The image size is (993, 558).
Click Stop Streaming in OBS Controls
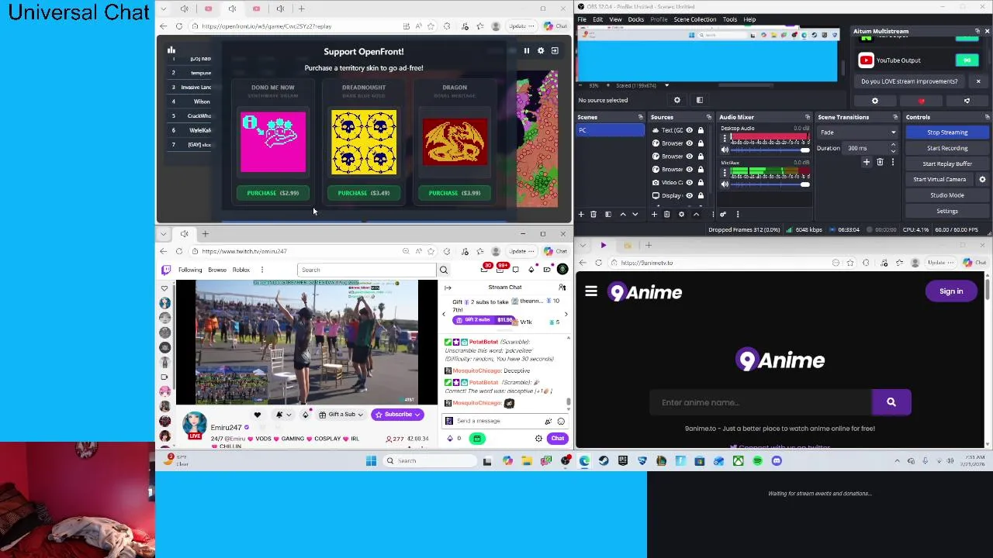click(x=947, y=133)
